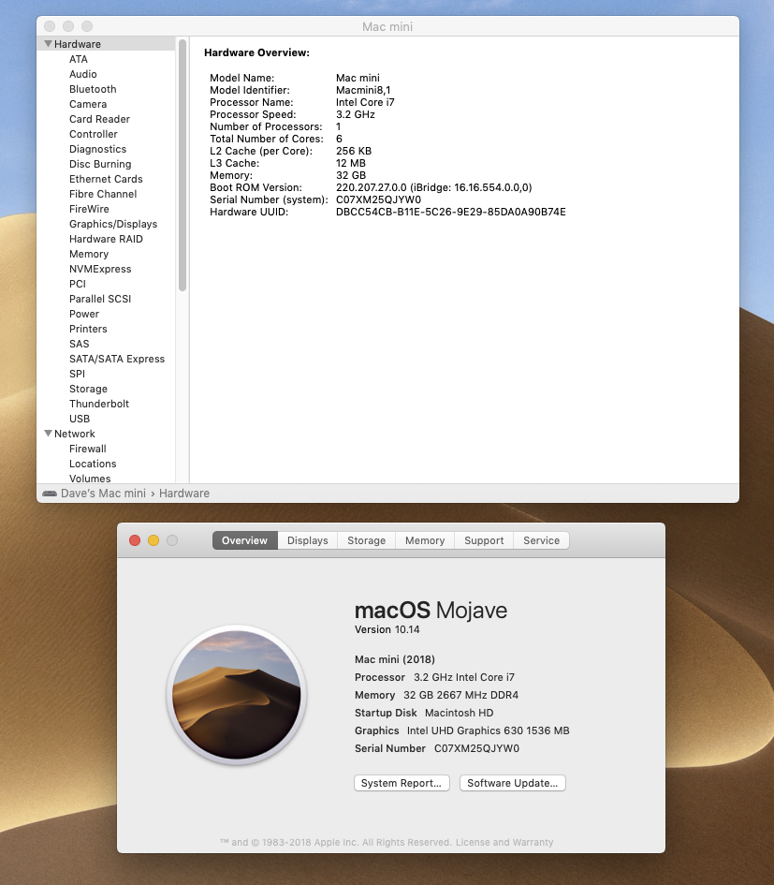
Task: Select the Hardware category row
Action: [x=106, y=43]
